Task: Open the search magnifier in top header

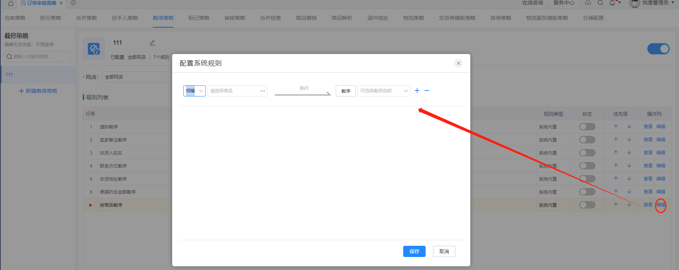Action: tap(600, 3)
